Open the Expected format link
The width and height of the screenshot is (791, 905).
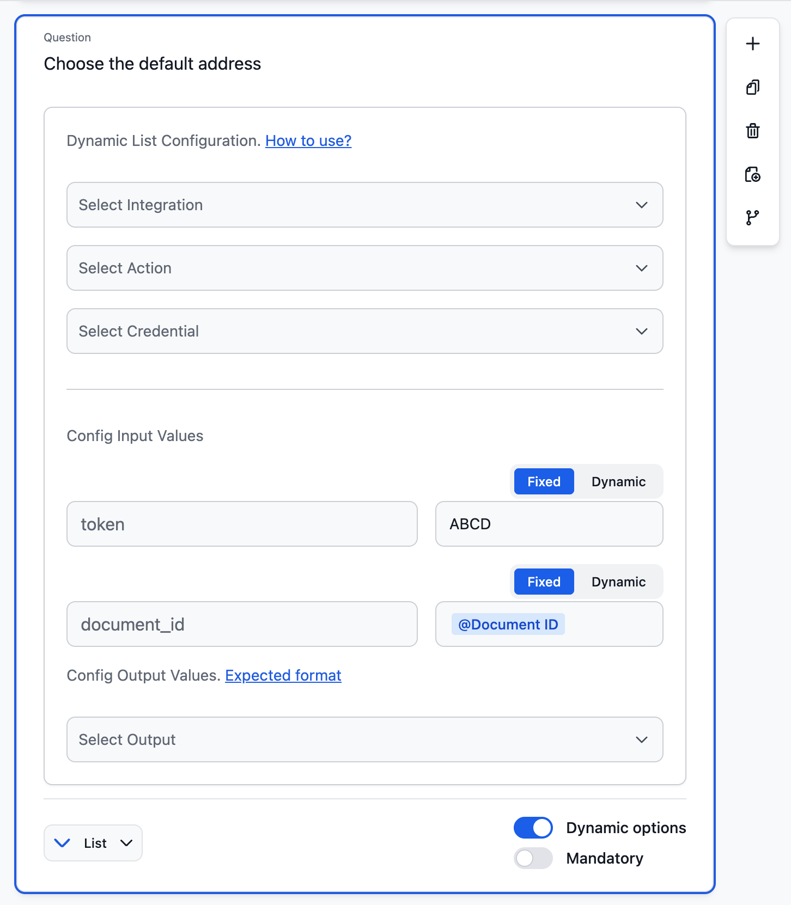coord(283,675)
